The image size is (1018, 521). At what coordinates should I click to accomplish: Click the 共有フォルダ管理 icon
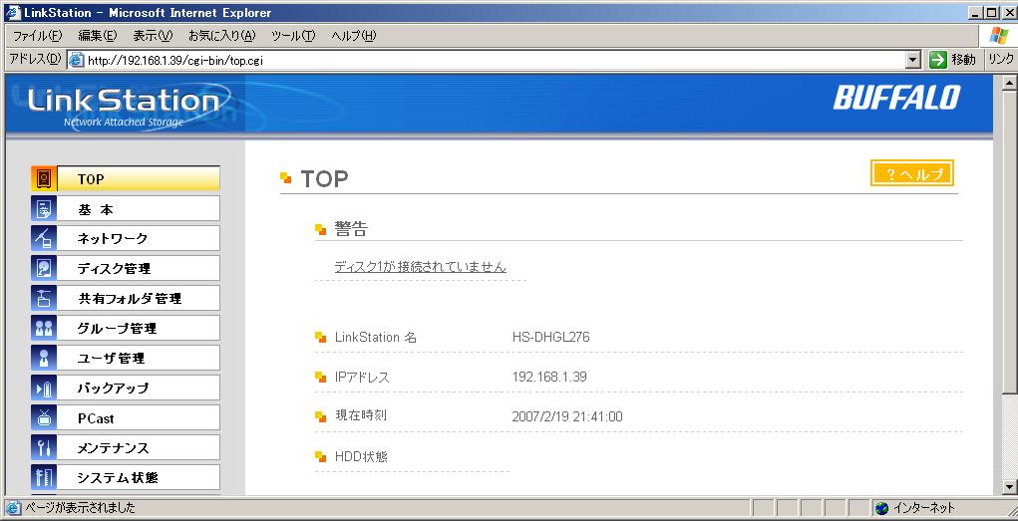(x=44, y=299)
